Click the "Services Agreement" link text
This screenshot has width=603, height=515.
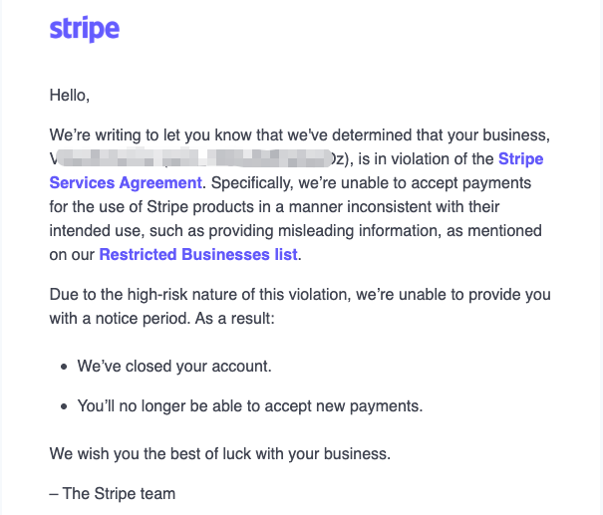tap(126, 183)
